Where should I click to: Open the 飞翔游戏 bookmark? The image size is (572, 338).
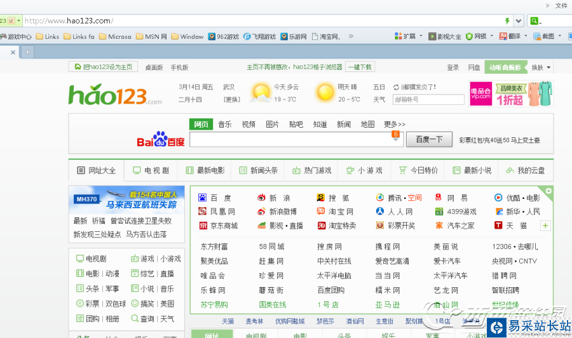tap(259, 36)
